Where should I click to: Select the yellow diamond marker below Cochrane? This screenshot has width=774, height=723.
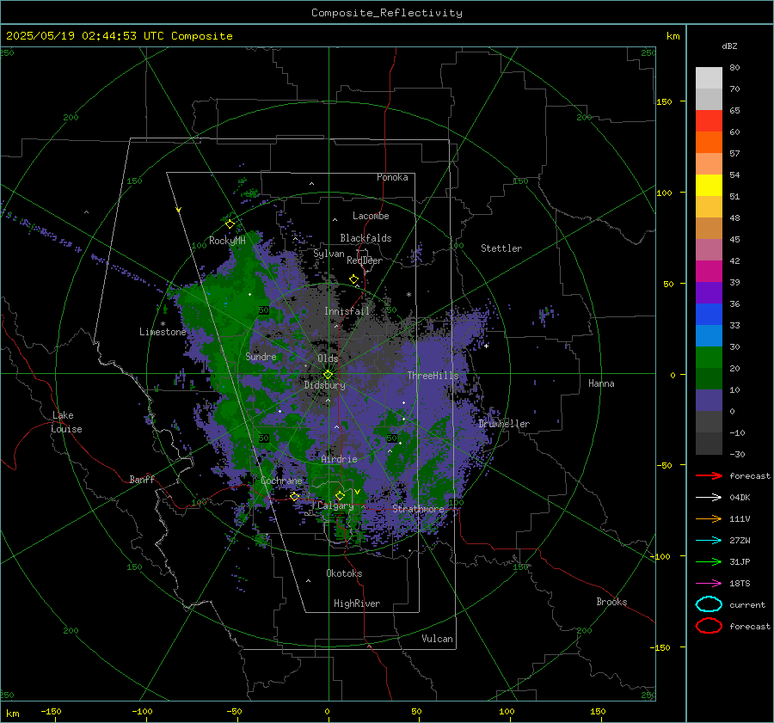coord(295,497)
